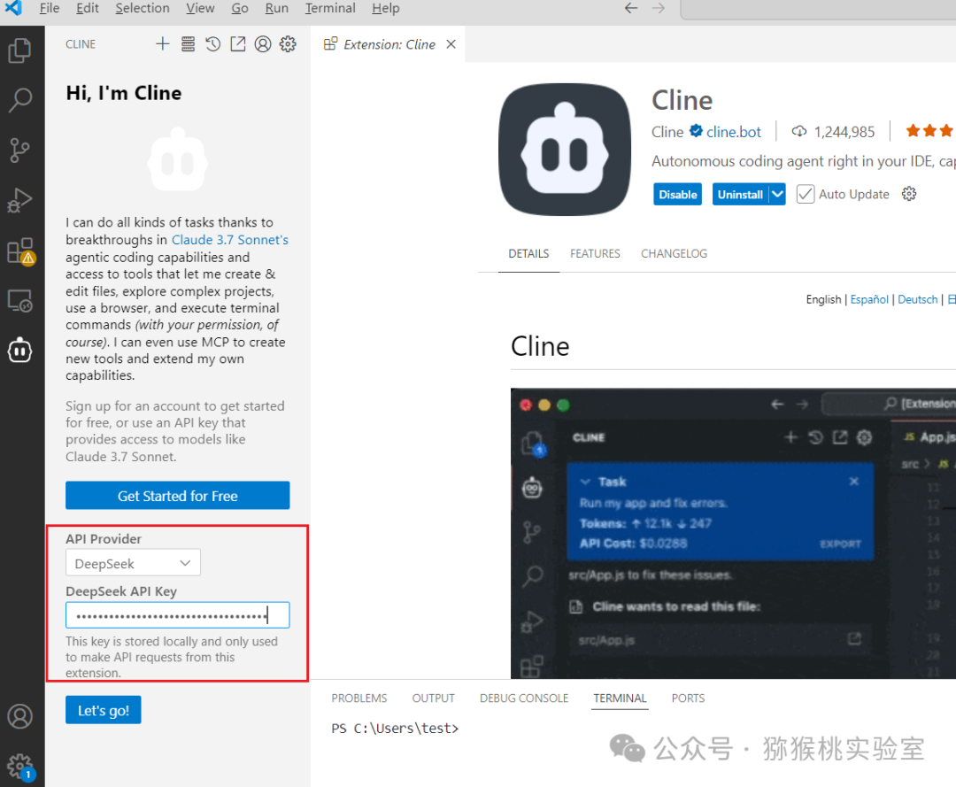Open Source Control view
Image resolution: width=956 pixels, height=787 pixels.
(20, 150)
